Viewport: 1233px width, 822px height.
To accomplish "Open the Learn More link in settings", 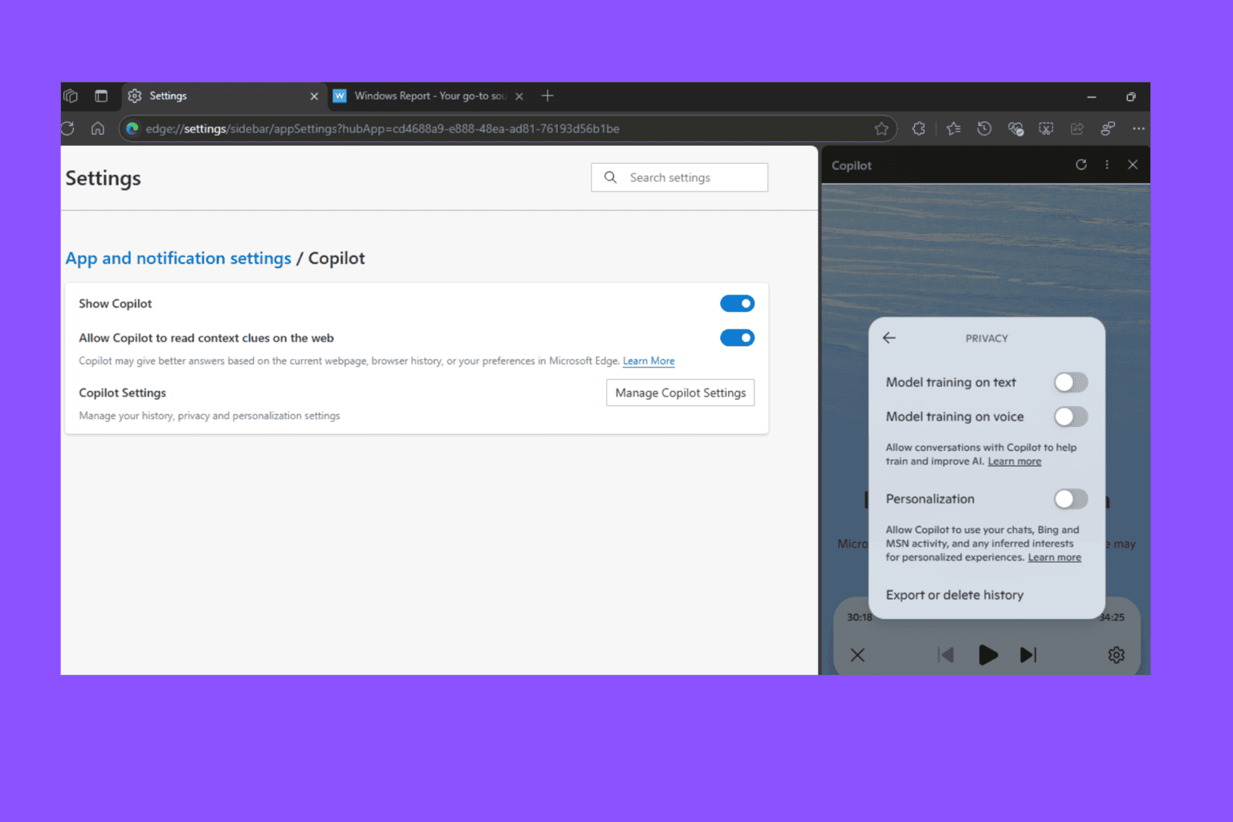I will (x=649, y=361).
